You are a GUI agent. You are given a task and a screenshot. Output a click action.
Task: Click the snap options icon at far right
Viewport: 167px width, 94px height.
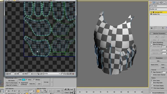click(x=73, y=74)
